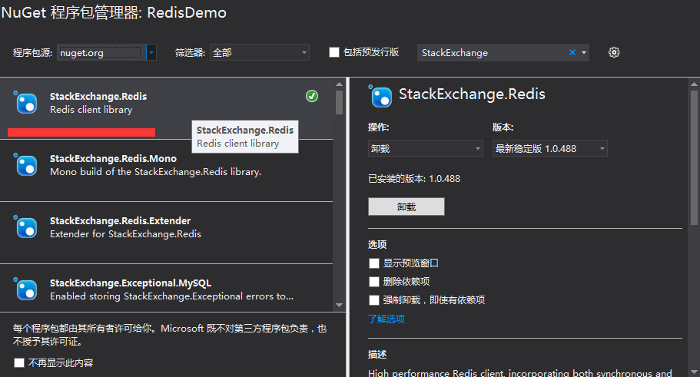Click the large StackExchange.Redis icon in details pane
The image size is (700, 377).
coord(380,96)
